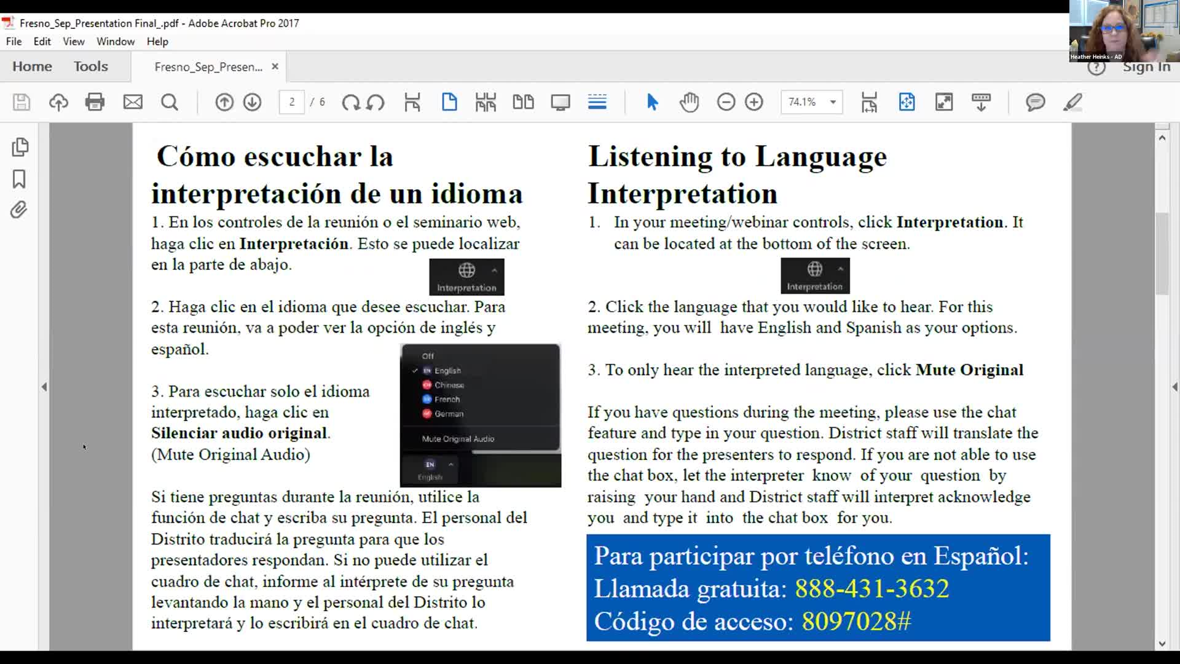Screen dimensions: 1180x664
Task: Select the Fresno_Sep_Presen... document tab
Action: coord(208,66)
